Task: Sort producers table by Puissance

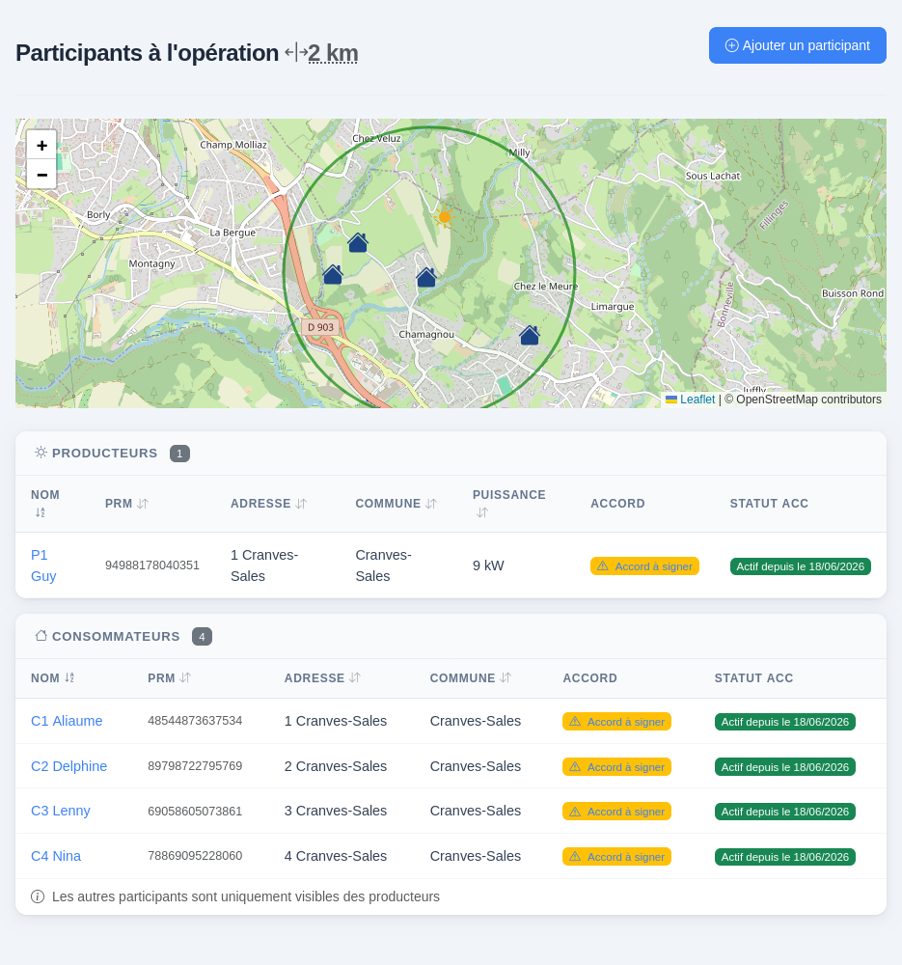Action: (482, 512)
